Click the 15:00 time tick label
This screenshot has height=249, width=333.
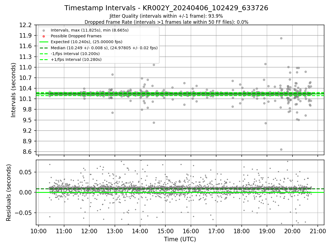[x=166, y=231]
